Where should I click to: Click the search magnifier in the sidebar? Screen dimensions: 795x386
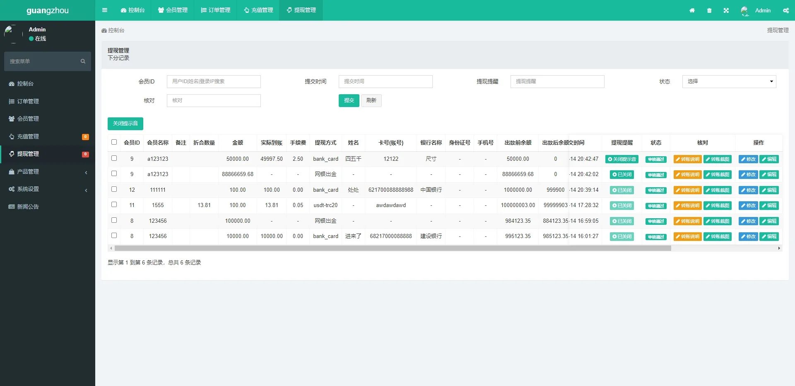(83, 61)
